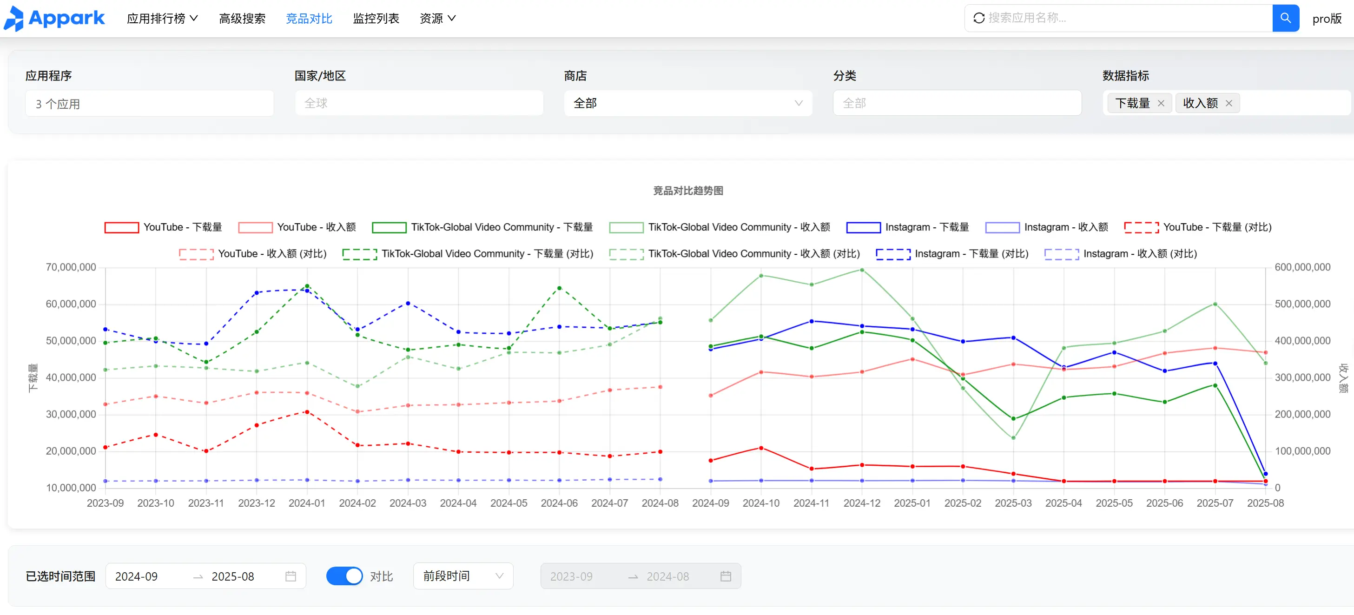Remove the 收入额 metric tag

(x=1229, y=104)
